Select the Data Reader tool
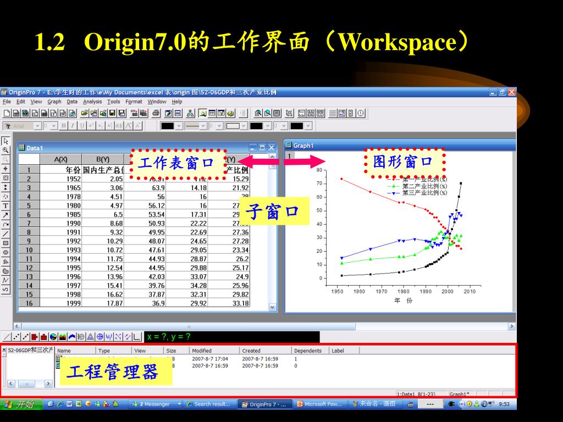563x422 pixels. tap(5, 178)
